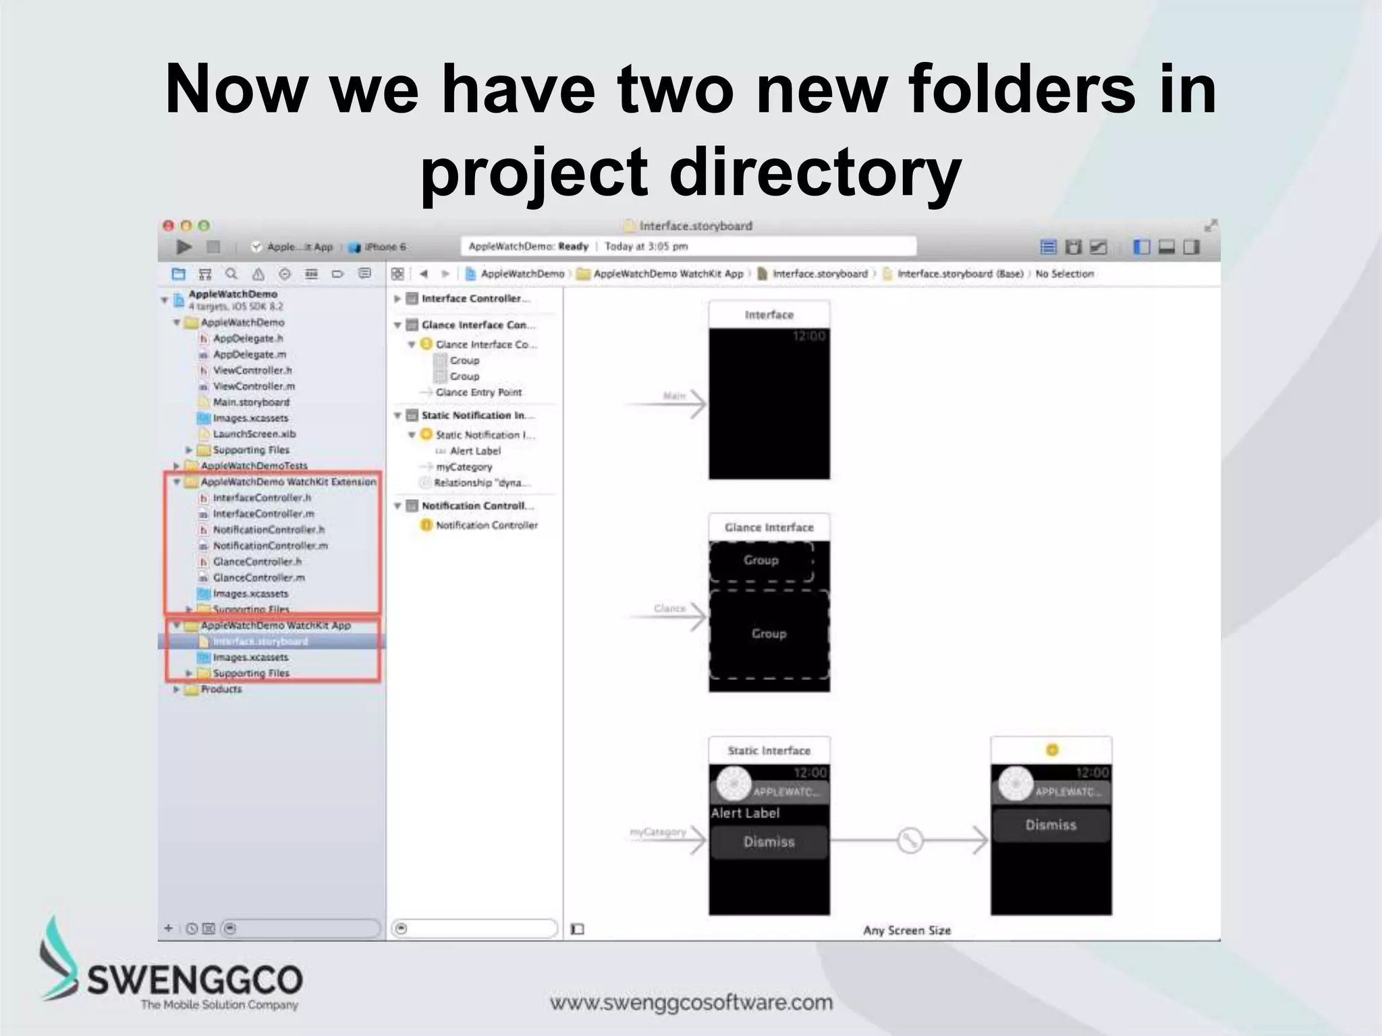The height and width of the screenshot is (1036, 1382).
Task: Open the Breakpoint navigator icon
Action: pos(337,274)
